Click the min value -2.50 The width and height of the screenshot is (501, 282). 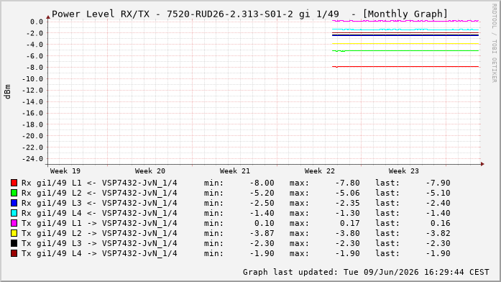pos(262,204)
